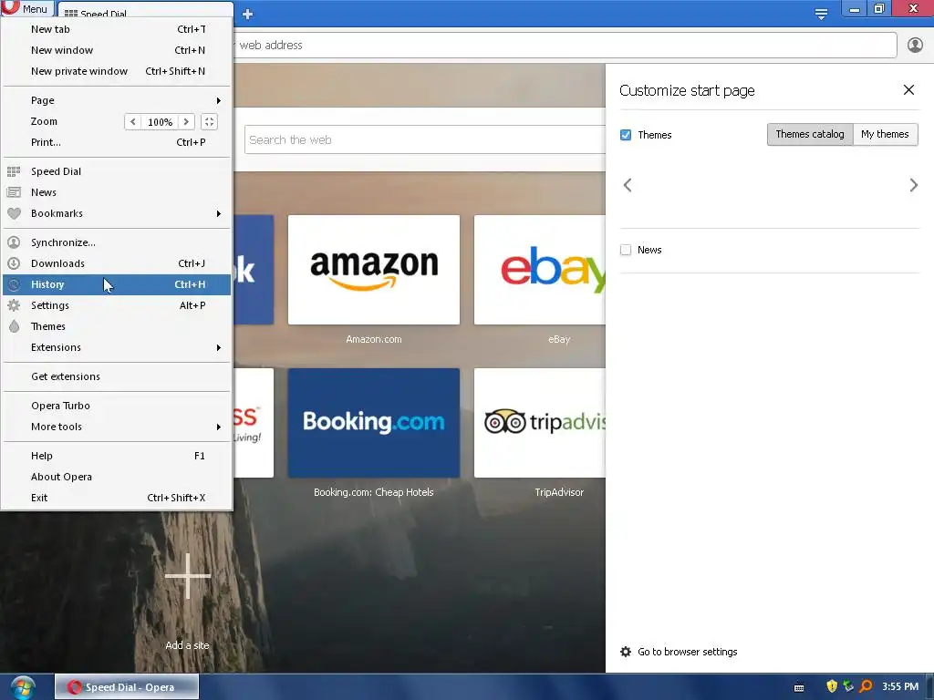Open a New private window
The height and width of the screenshot is (700, 934).
pyautogui.click(x=117, y=71)
